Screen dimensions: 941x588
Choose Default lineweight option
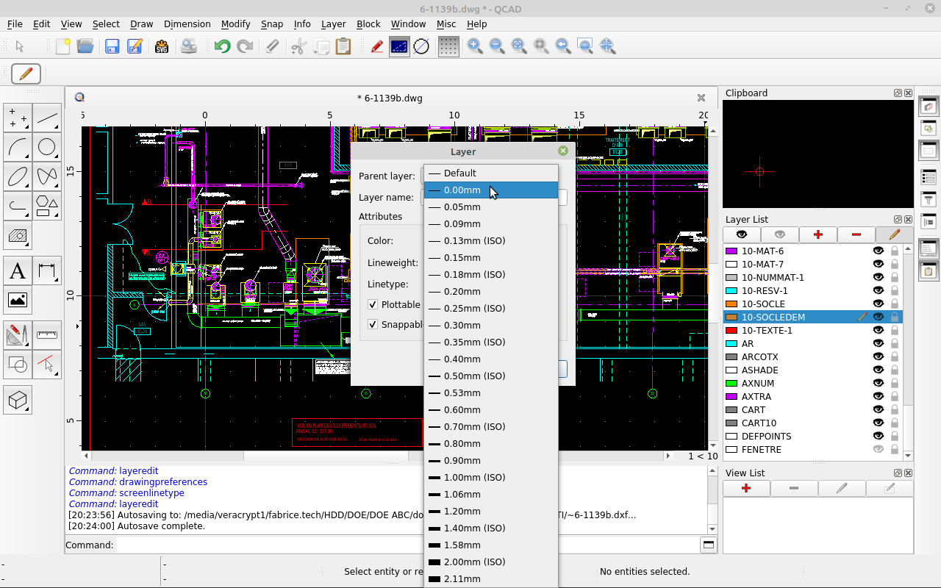(x=491, y=173)
